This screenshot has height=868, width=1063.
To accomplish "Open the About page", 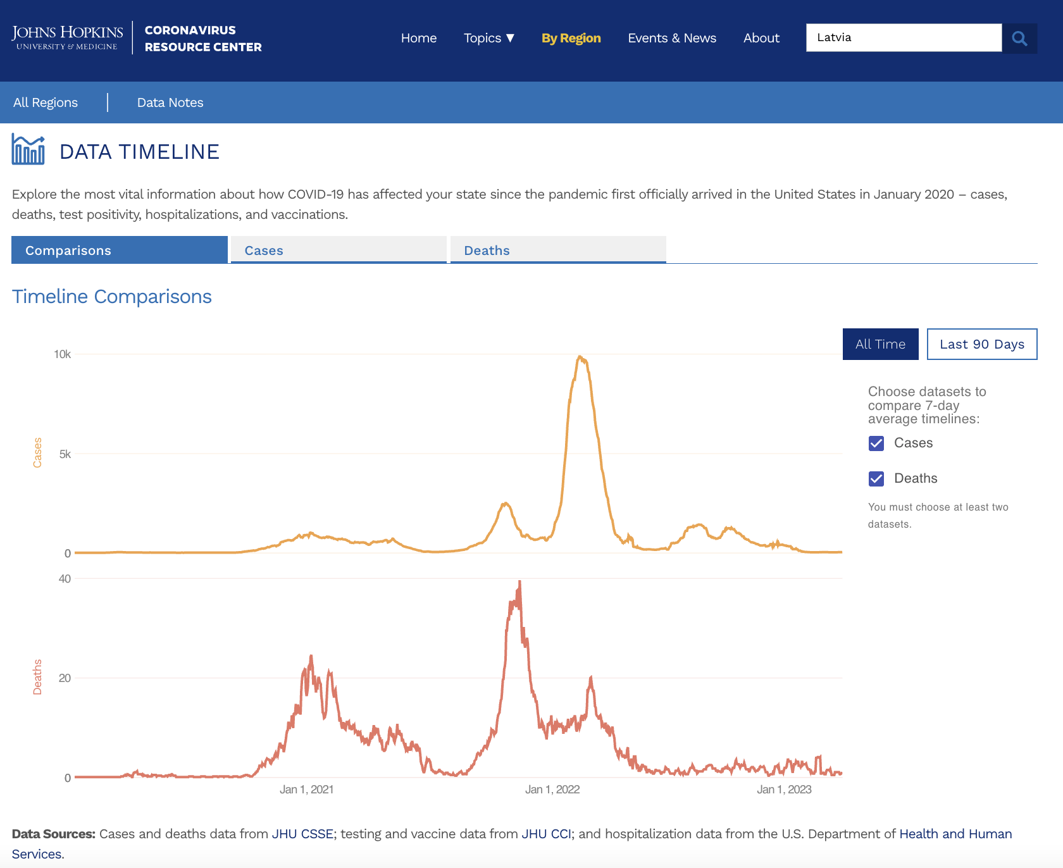I will pos(761,38).
